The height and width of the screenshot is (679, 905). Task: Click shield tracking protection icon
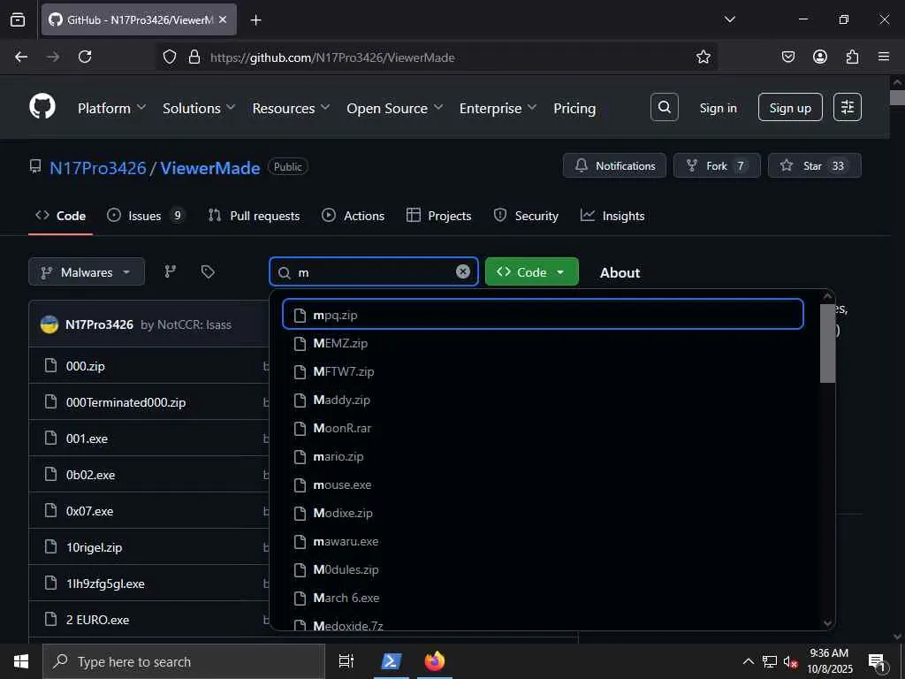pos(169,57)
